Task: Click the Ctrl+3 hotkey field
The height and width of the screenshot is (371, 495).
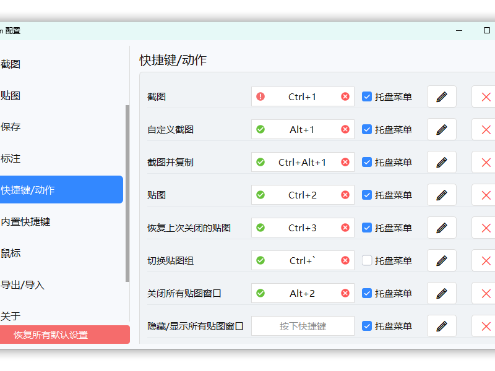Action: [x=303, y=228]
